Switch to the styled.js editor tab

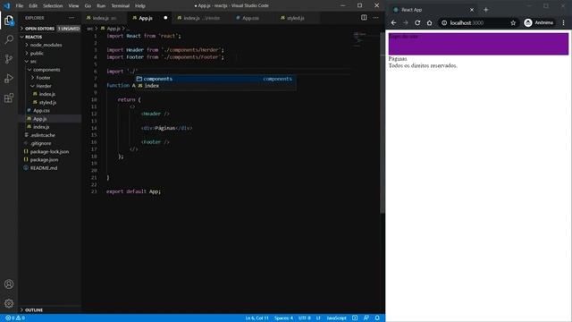(296, 18)
